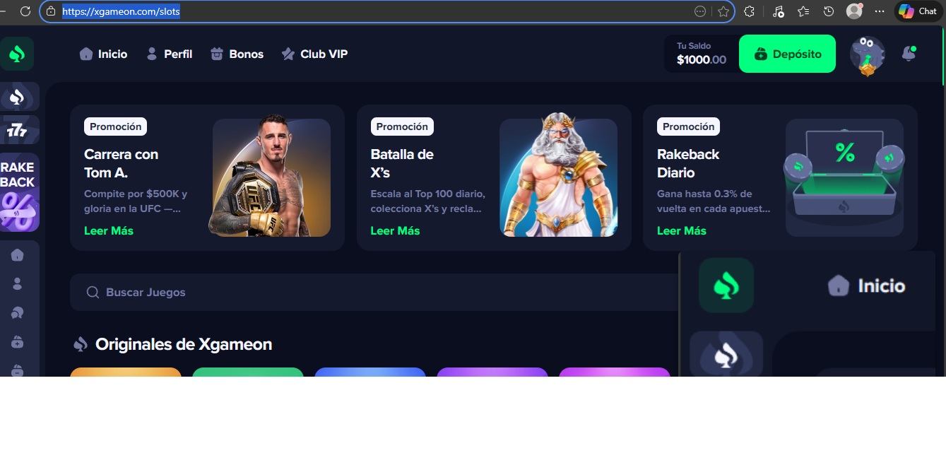This screenshot has height=453, width=946.
Task: Open browser extensions puzzle icon
Action: pyautogui.click(x=750, y=11)
